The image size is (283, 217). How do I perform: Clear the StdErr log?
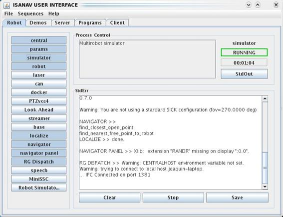click(109, 197)
